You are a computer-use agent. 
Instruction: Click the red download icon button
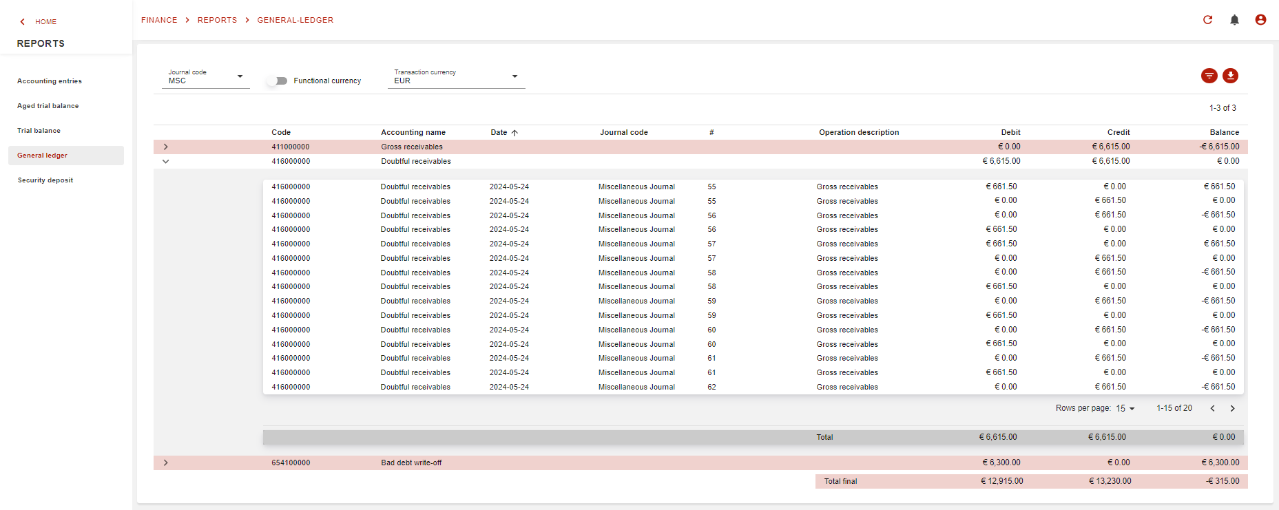click(x=1230, y=76)
